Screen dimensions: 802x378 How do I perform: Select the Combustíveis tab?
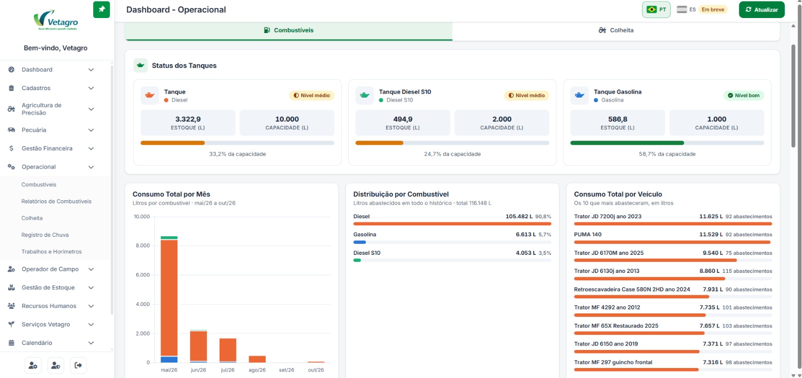tap(289, 31)
